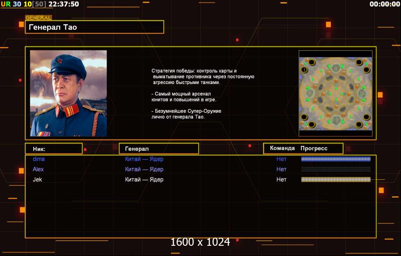
Task: Click numbered start position 1 on map
Action: tap(304, 70)
